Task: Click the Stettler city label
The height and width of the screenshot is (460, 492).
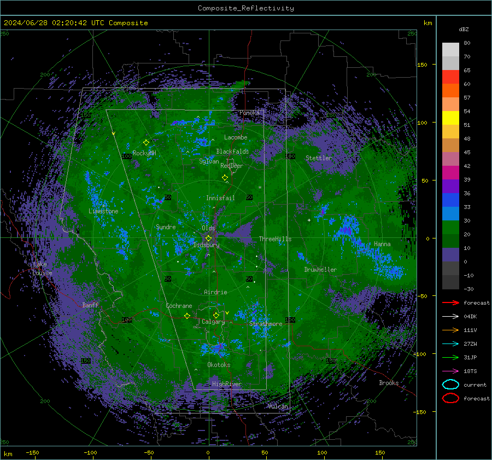Action: point(319,158)
